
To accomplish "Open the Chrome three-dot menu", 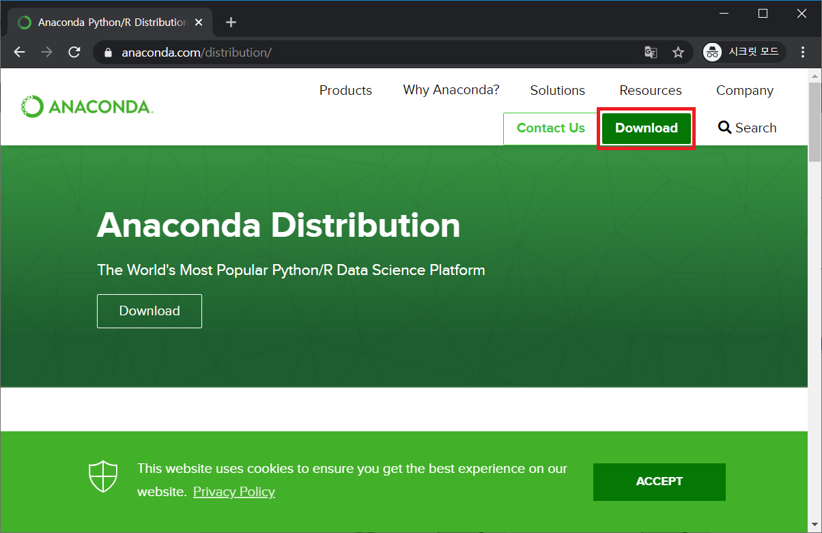I will 803,53.
